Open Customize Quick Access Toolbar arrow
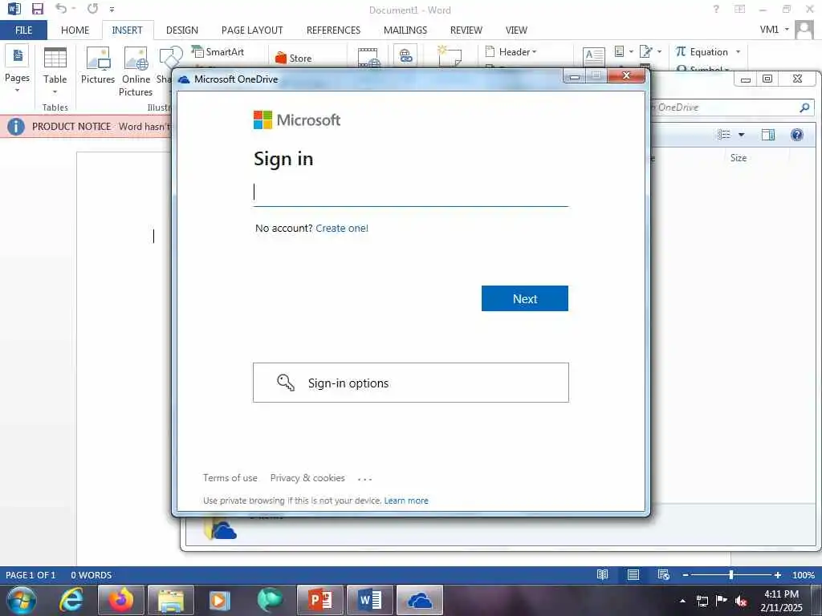The image size is (822, 616). pyautogui.click(x=112, y=9)
